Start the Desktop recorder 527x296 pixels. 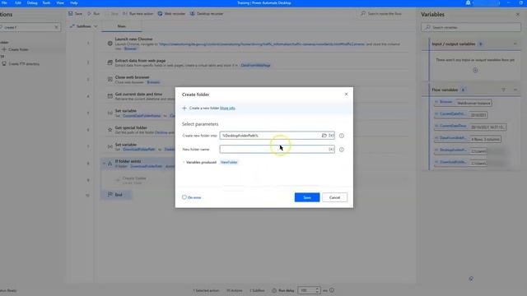coord(207,14)
